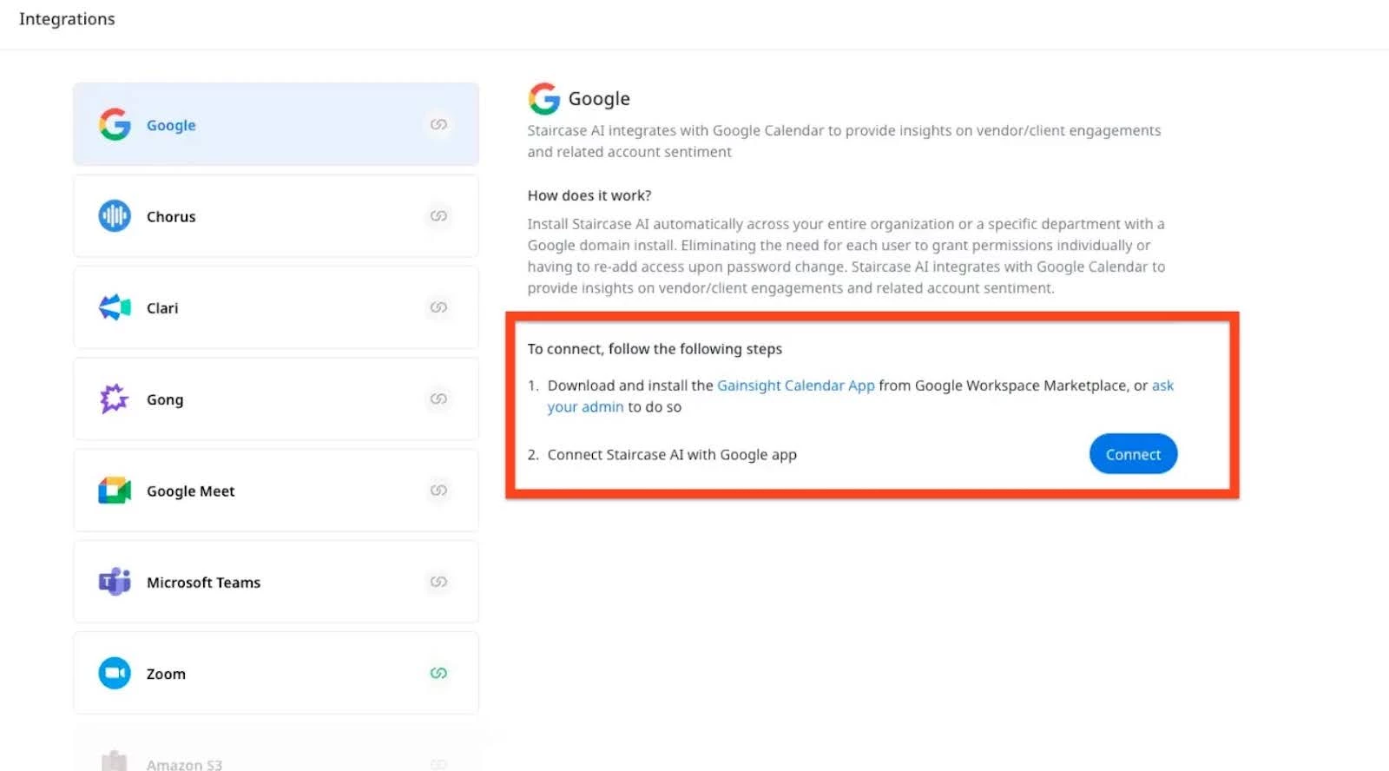
Task: Click 'To connect, follow the following steps' text
Action: point(655,349)
